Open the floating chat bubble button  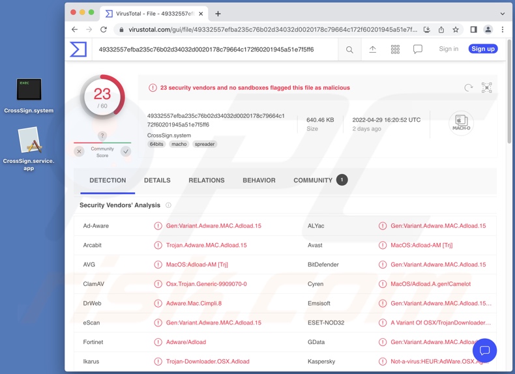[x=484, y=351]
